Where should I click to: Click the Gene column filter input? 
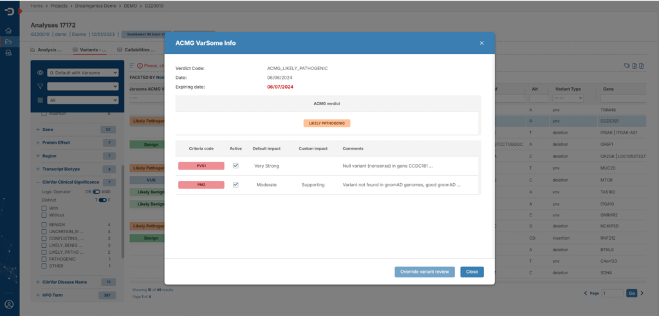click(x=623, y=98)
